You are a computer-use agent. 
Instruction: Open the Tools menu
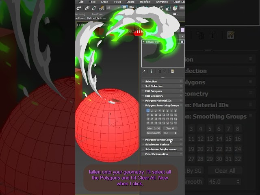click(x=92, y=2)
